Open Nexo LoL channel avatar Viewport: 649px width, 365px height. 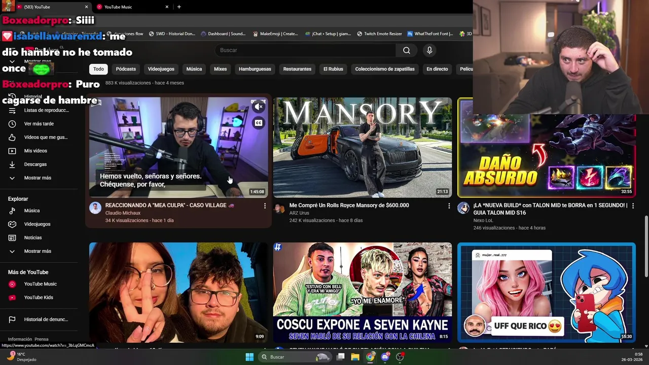pyautogui.click(x=463, y=208)
